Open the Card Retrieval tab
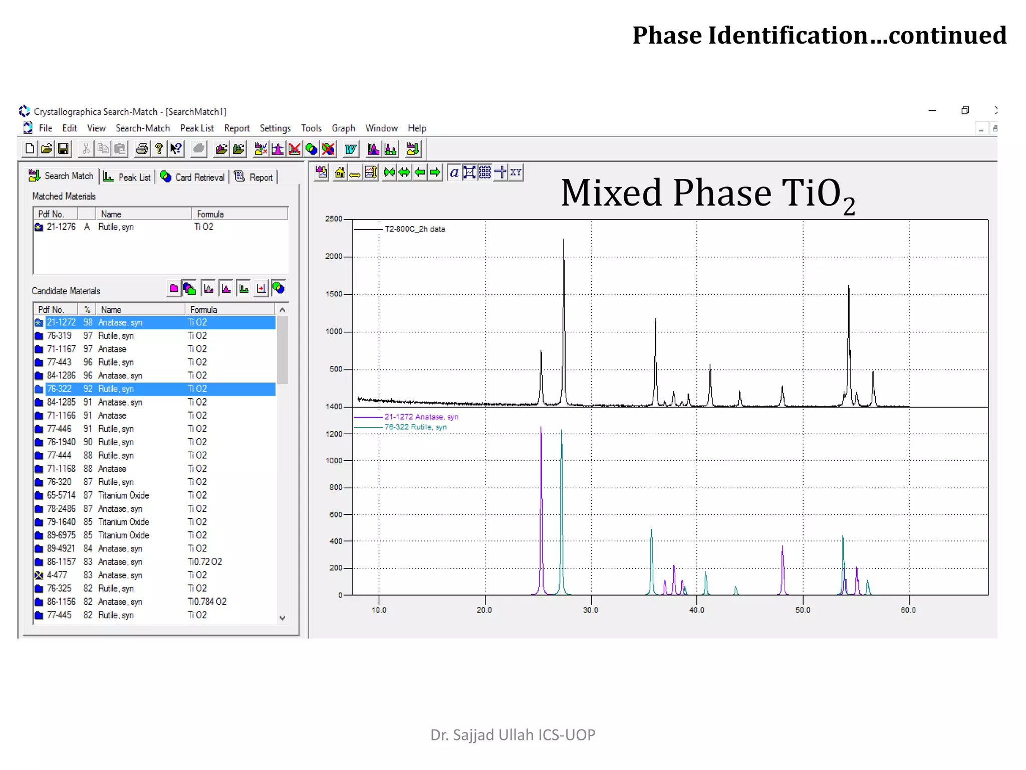Viewport: 1026px width, 770px height. pos(193,177)
